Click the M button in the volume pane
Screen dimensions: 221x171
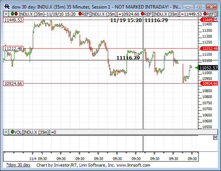click(x=215, y=137)
